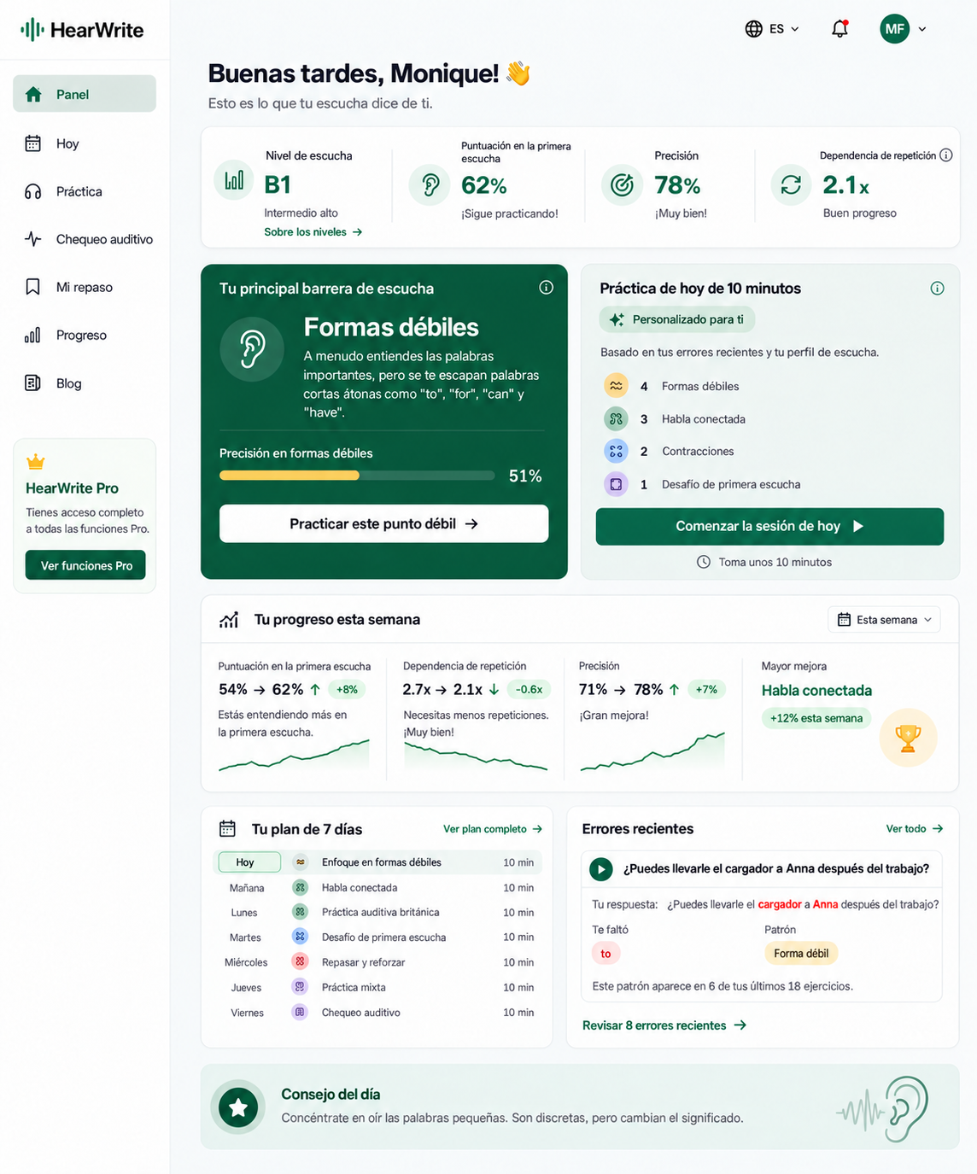Click the Precisión target icon
Screen dimensions: 977x1174
point(622,185)
